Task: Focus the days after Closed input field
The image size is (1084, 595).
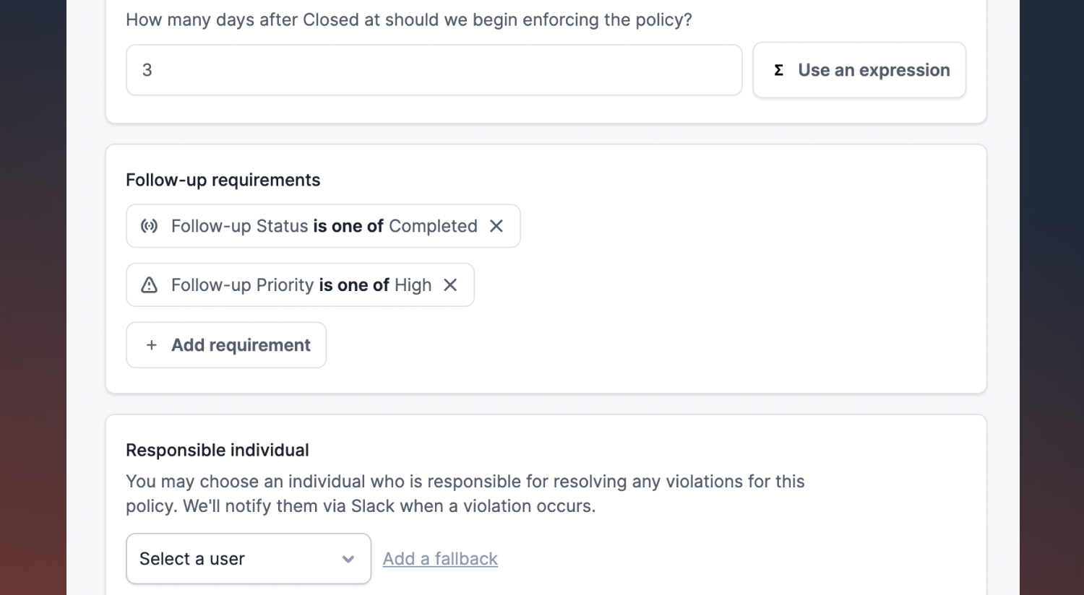Action: (x=434, y=70)
